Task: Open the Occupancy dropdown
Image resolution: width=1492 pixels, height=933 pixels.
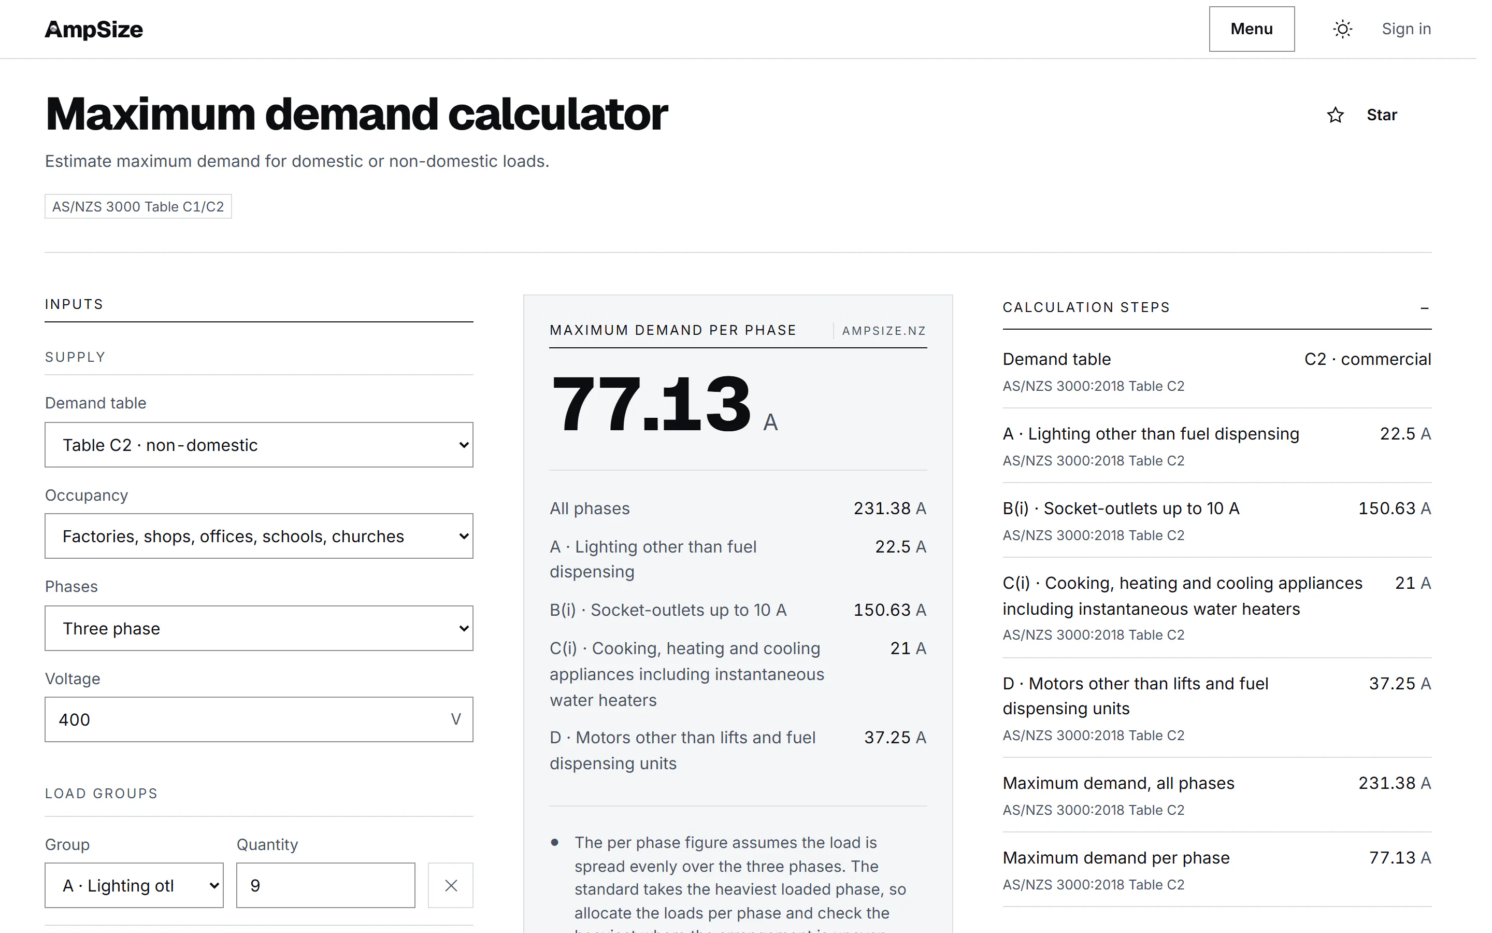Action: coord(259,536)
